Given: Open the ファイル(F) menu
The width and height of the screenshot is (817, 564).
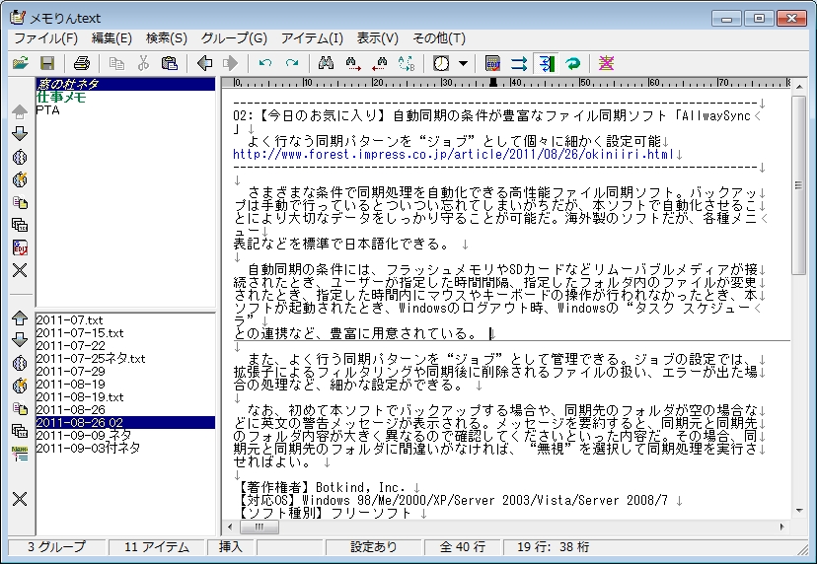Looking at the screenshot, I should click(x=45, y=38).
